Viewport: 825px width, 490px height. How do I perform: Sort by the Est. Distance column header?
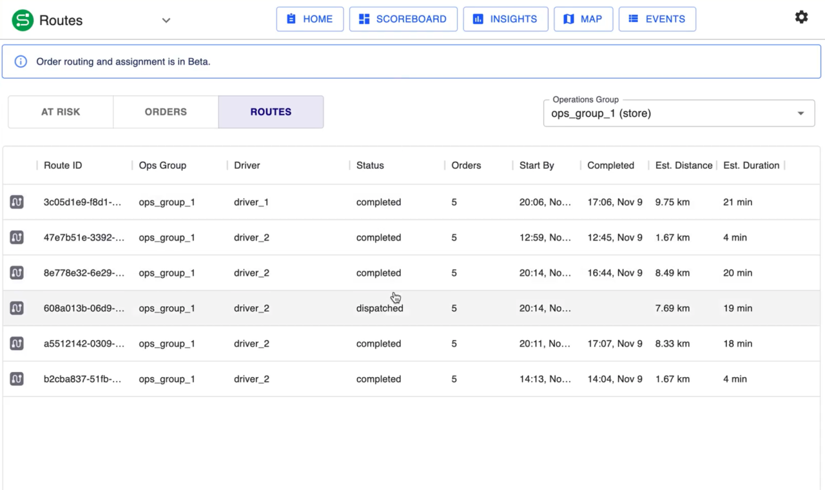[683, 165]
